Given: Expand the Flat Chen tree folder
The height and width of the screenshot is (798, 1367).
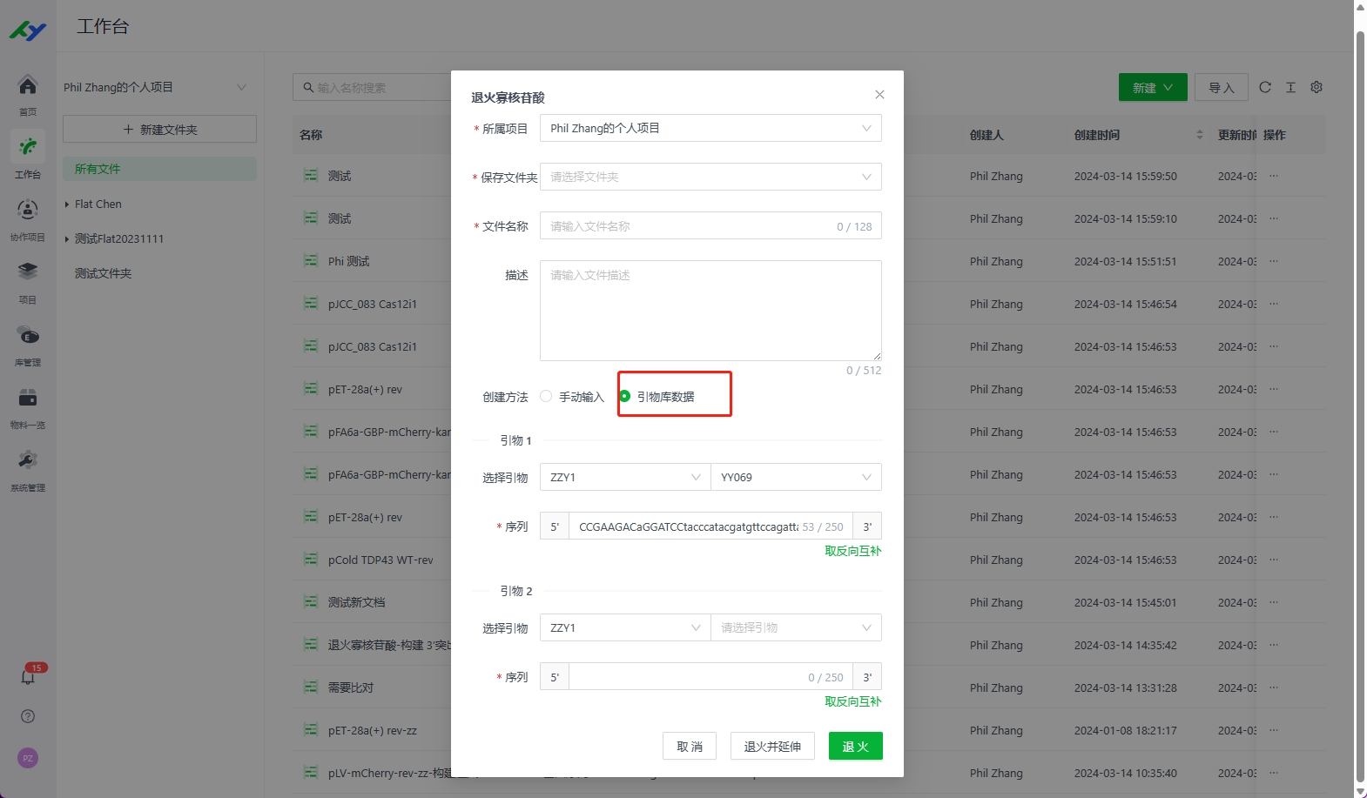Looking at the screenshot, I should pos(67,205).
